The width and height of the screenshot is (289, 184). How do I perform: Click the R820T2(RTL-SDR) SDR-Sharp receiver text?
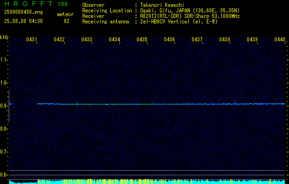point(190,16)
